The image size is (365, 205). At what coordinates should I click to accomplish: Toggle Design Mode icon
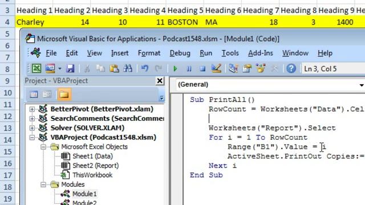(x=216, y=68)
